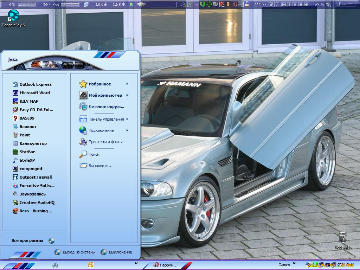The image size is (360, 270).
Task: Open Kaspersky red K icon in top bar
Action: (x=221, y=4)
